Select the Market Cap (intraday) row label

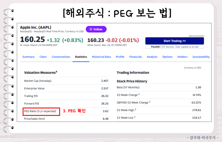click(38, 81)
